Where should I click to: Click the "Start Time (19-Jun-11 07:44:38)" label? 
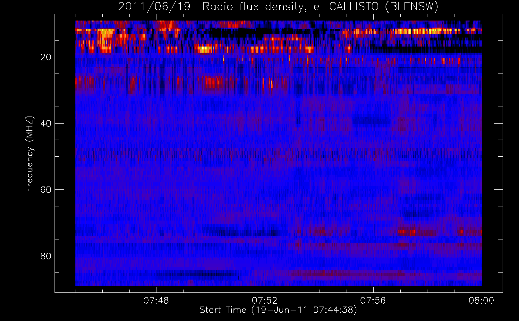(x=278, y=310)
